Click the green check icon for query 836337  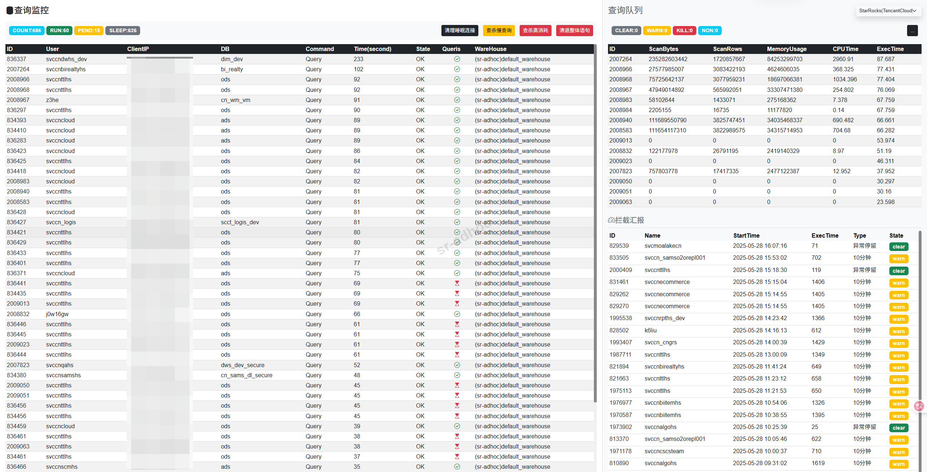click(457, 59)
